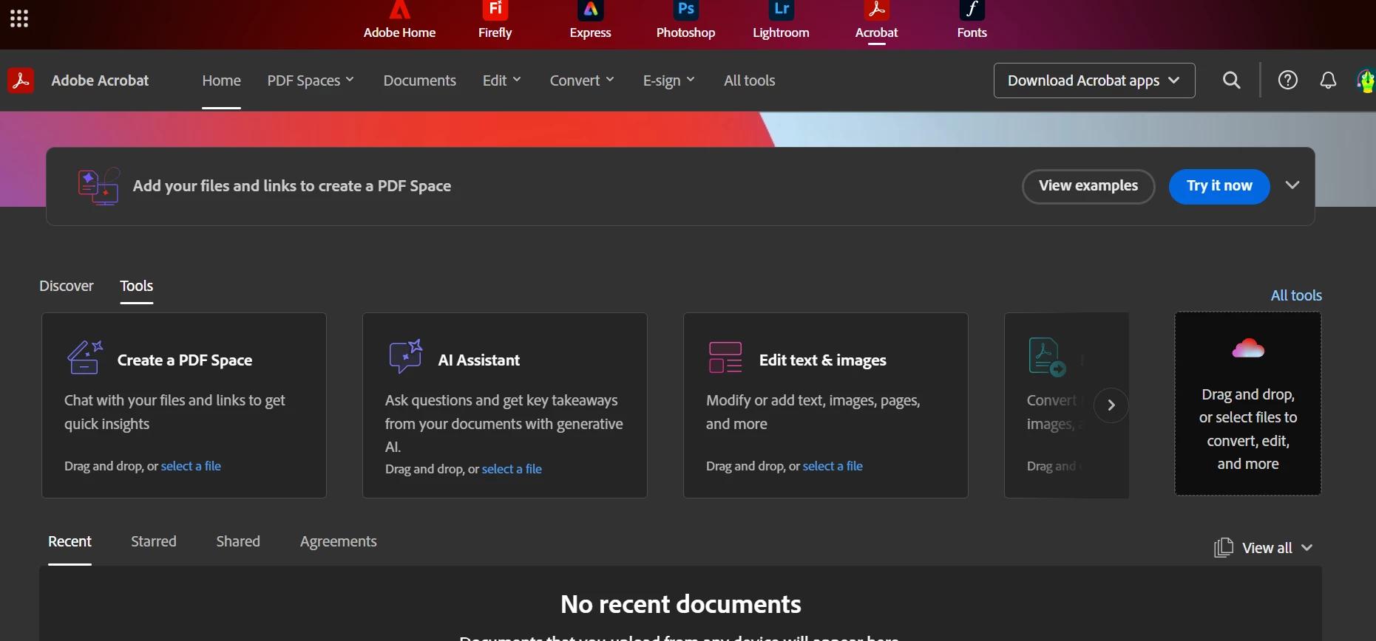Click the Adobe Acrobat title text
This screenshot has height=641, width=1376.
(x=100, y=80)
